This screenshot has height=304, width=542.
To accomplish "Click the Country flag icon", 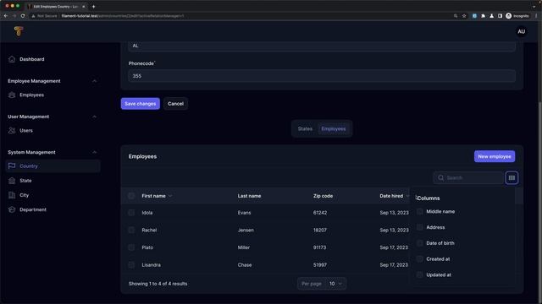I will pos(12,166).
